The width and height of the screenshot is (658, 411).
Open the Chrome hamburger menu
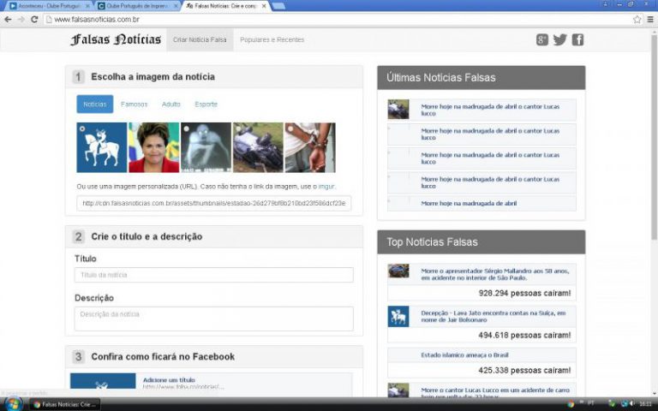[650, 20]
